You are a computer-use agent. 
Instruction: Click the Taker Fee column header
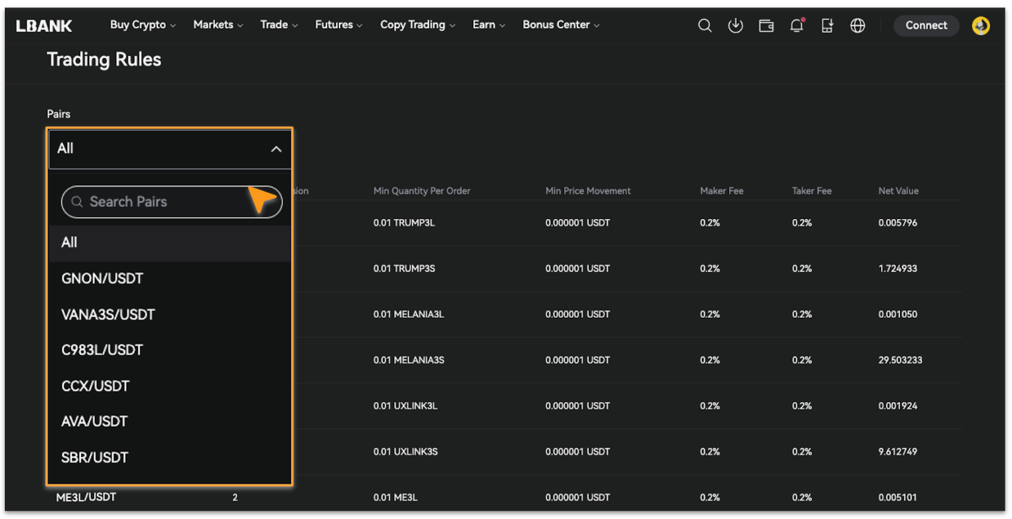click(811, 191)
